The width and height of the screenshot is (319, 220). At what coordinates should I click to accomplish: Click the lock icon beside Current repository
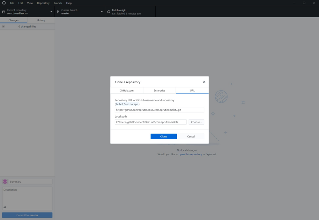(x=4, y=11)
